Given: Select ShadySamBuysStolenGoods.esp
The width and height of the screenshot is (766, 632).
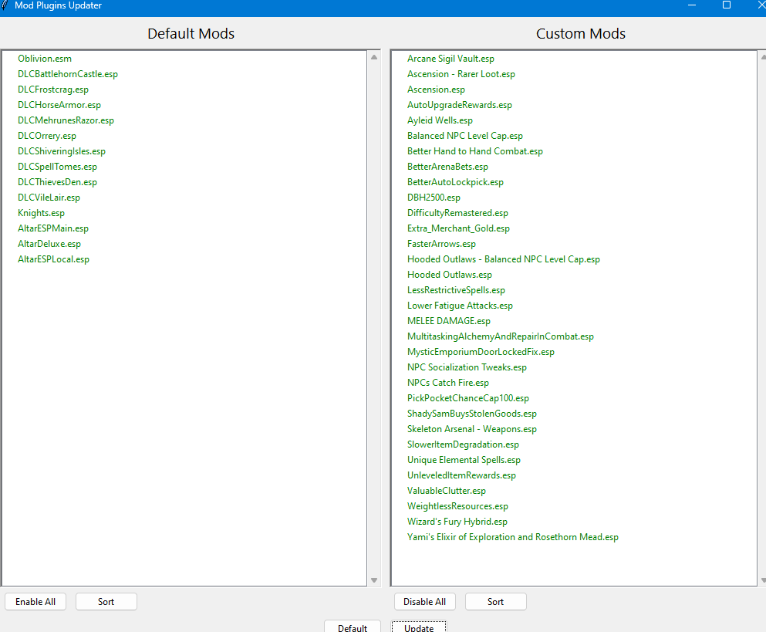Looking at the screenshot, I should [472, 414].
